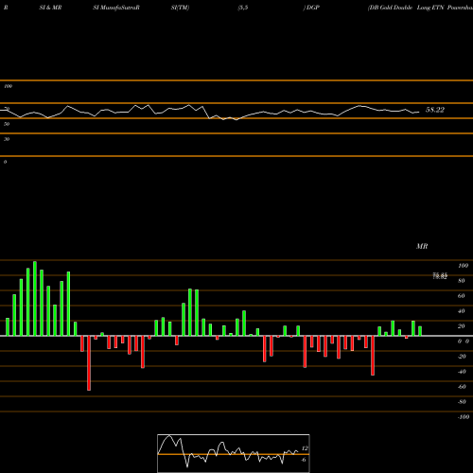Click the last green bar of MR histogram
473x473 pixels.
click(420, 331)
